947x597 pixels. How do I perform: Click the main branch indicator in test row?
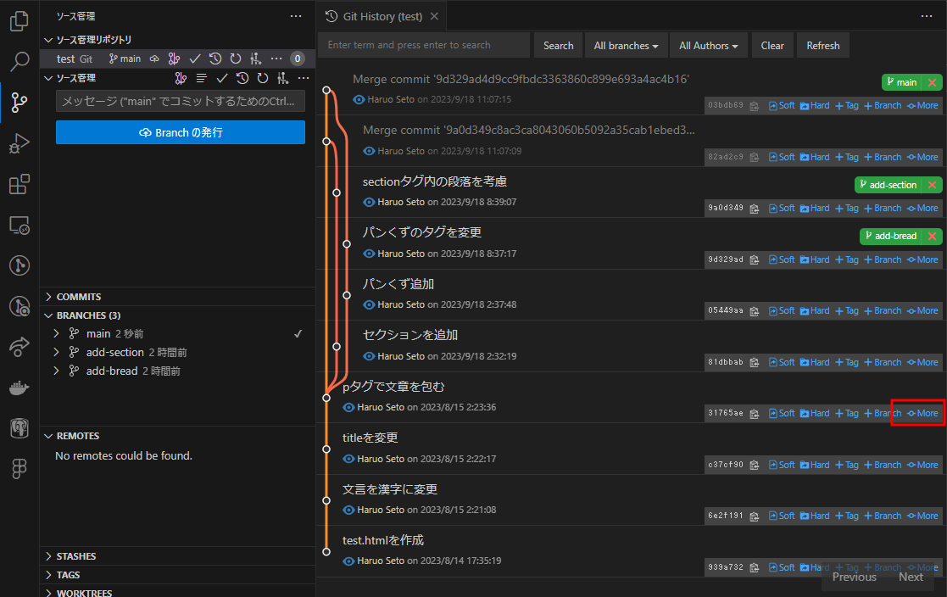[x=125, y=59]
